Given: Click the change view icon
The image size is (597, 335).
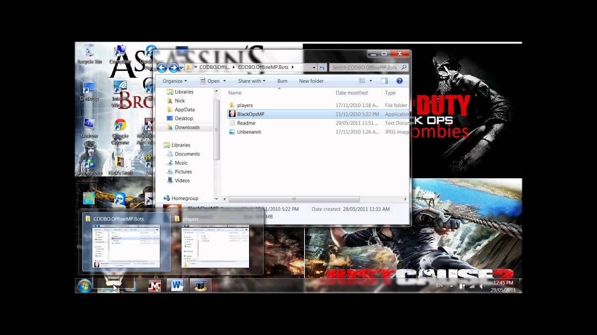Looking at the screenshot, I should (x=362, y=81).
